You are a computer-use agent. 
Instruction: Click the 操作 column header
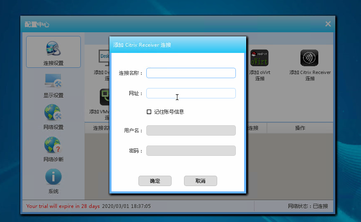pyautogui.click(x=300, y=128)
